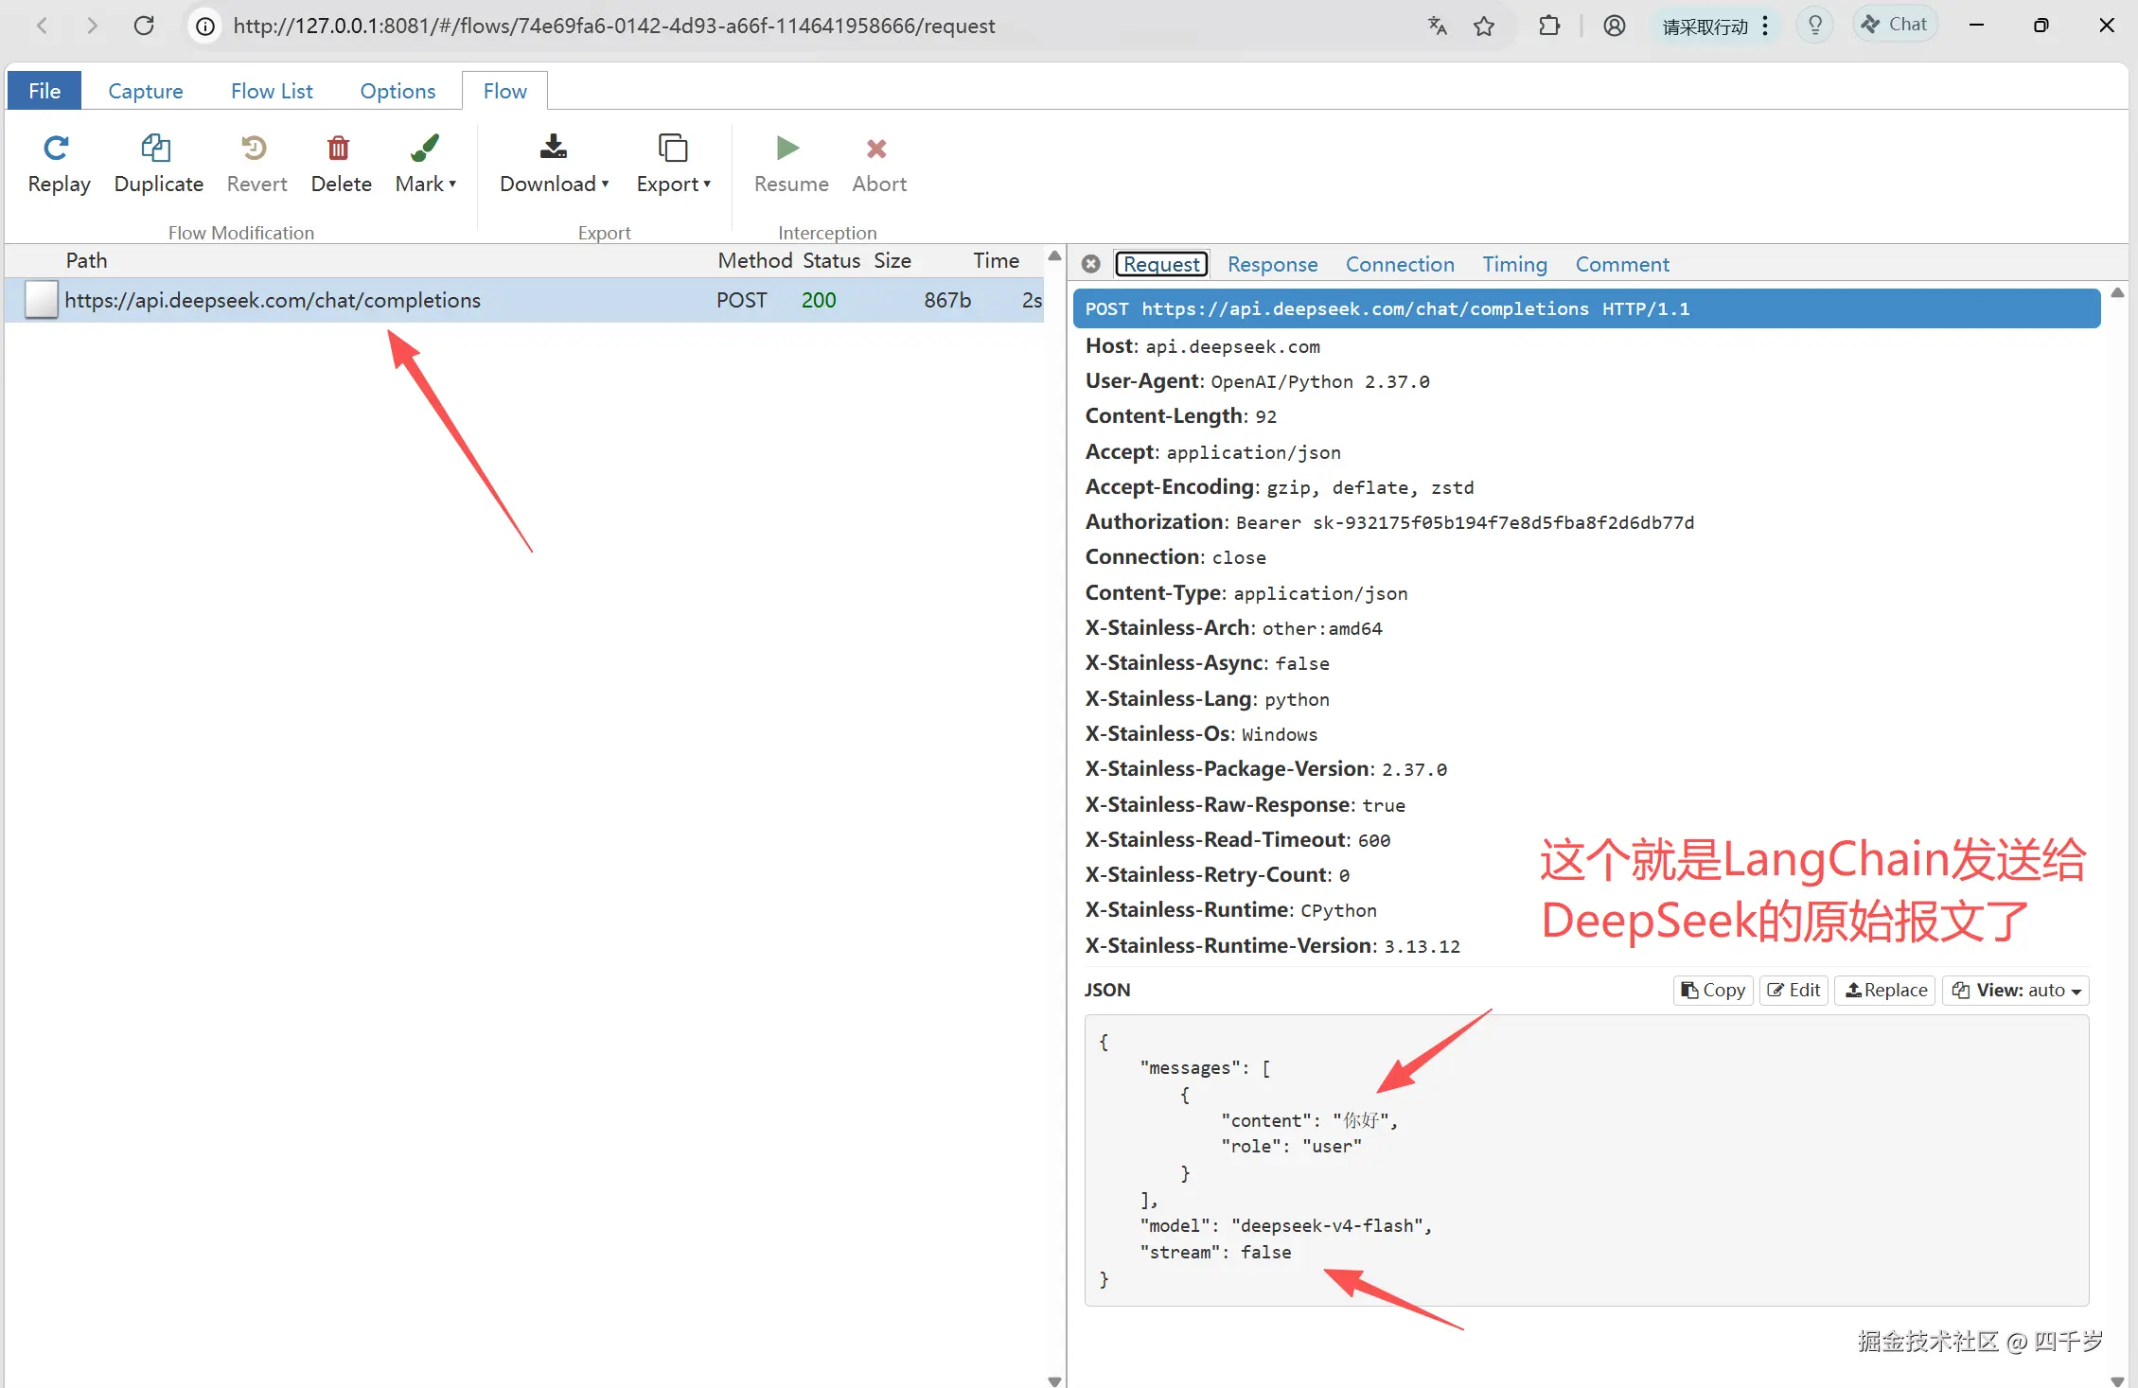Click the Translate page icon
Image resolution: width=2138 pixels, height=1388 pixels.
coord(1438,26)
